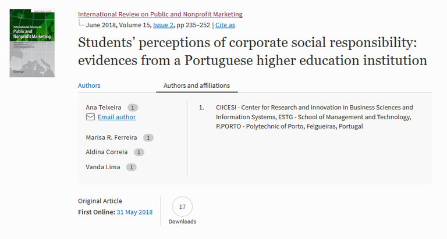This screenshot has height=239, width=447.
Task: Click affiliation badge next to Aldina Correia
Action: [139, 152]
